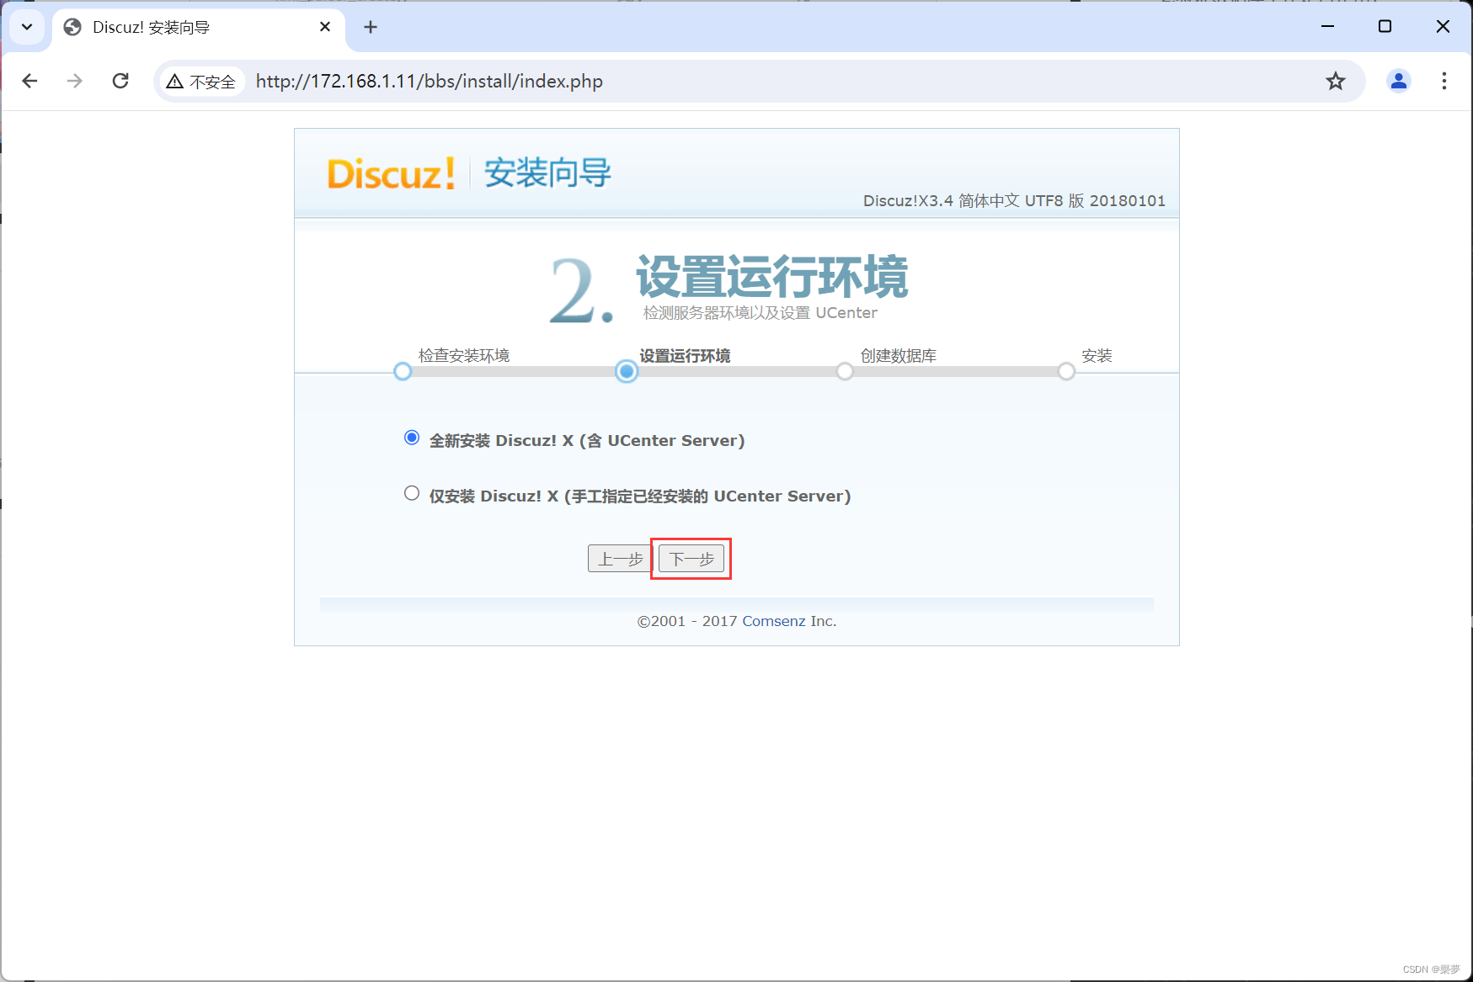
Task: Open the browser profile icon
Action: 1399,81
